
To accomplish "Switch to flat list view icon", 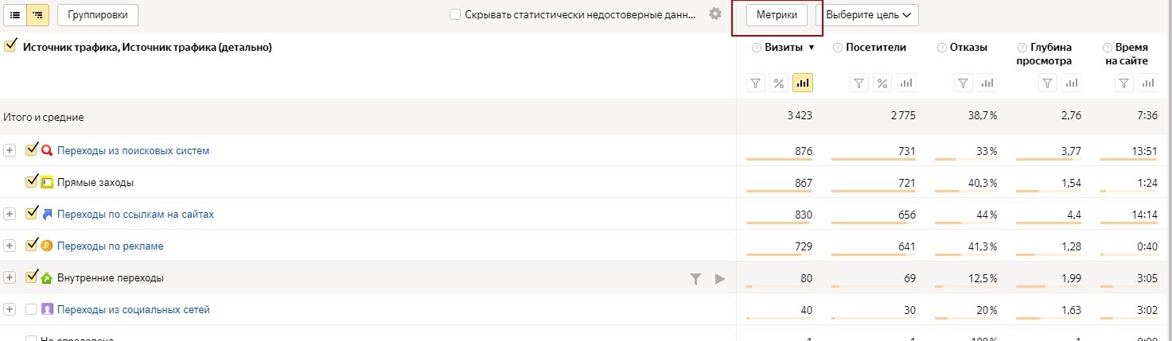I will tap(15, 14).
